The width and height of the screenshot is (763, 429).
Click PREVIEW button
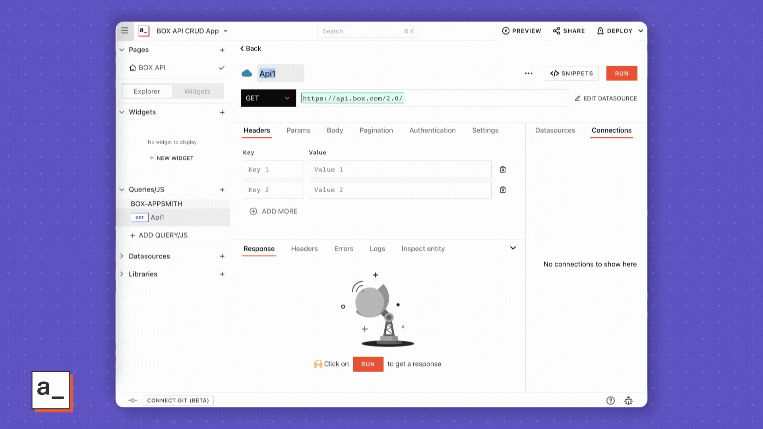coord(521,31)
